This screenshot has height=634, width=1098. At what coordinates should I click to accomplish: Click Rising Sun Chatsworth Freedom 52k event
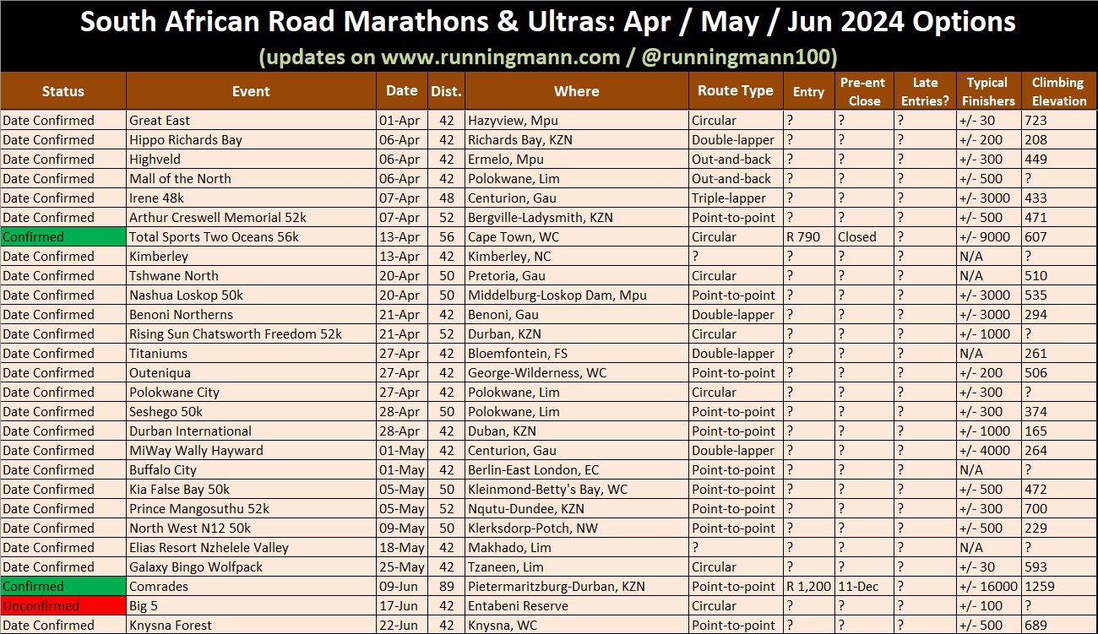tap(251, 334)
